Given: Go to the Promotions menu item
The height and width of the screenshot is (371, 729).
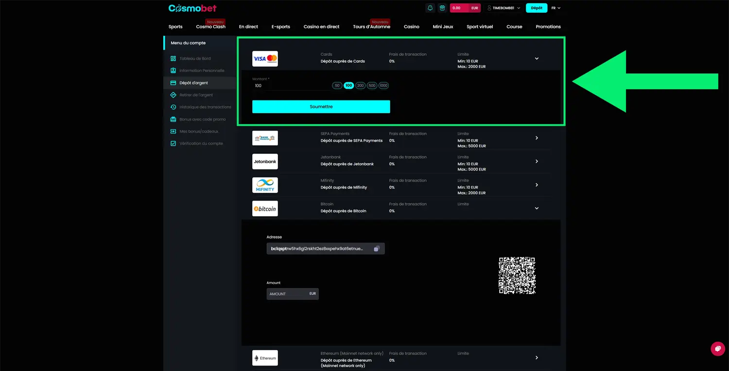Looking at the screenshot, I should [548, 27].
